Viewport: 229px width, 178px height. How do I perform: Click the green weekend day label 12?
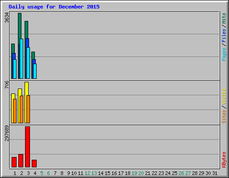[87, 173]
